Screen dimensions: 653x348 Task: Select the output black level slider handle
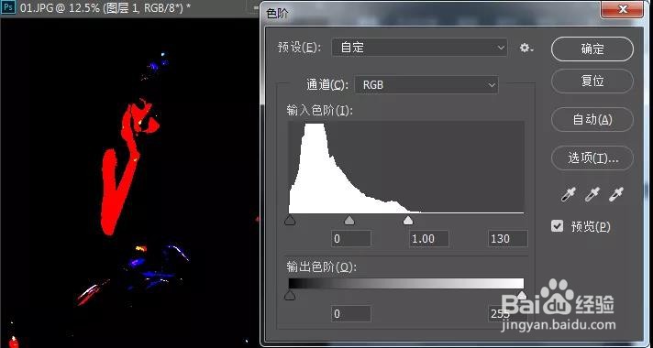tap(290, 295)
